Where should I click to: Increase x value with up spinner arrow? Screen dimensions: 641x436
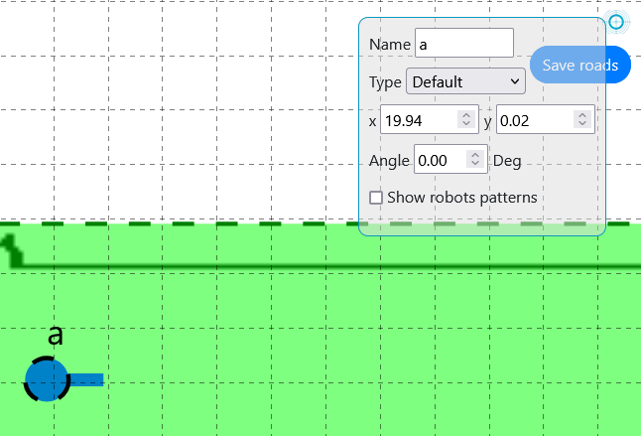(466, 115)
